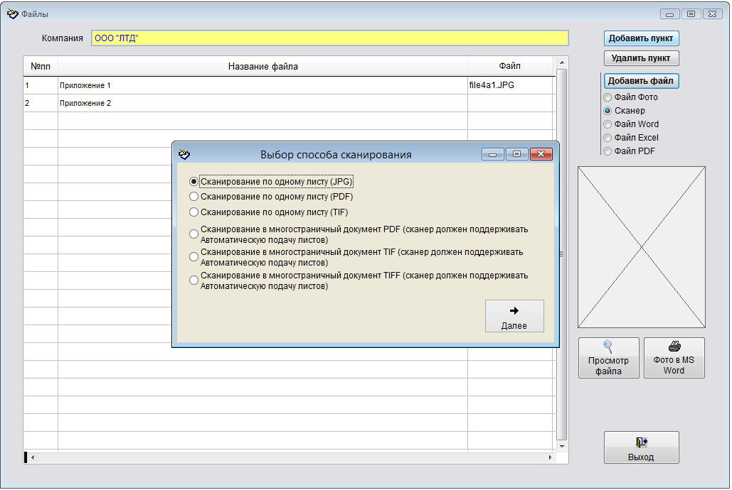Choose multipage PDF document scanning
732x490 pixels.
[x=193, y=234]
